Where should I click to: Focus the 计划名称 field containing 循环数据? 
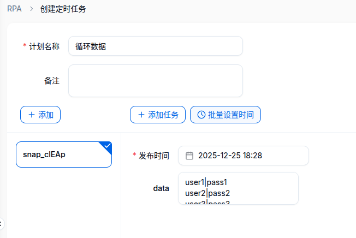coord(155,46)
